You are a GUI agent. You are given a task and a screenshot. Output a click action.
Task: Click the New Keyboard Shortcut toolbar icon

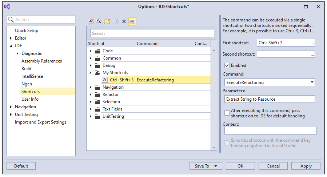coord(91,21)
